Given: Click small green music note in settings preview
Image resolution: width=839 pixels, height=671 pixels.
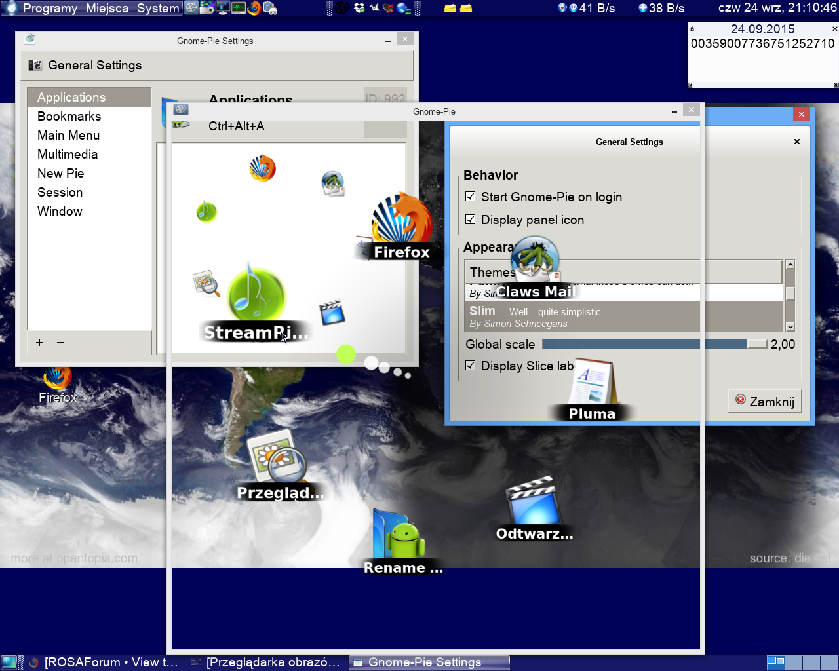Looking at the screenshot, I should 206,211.
